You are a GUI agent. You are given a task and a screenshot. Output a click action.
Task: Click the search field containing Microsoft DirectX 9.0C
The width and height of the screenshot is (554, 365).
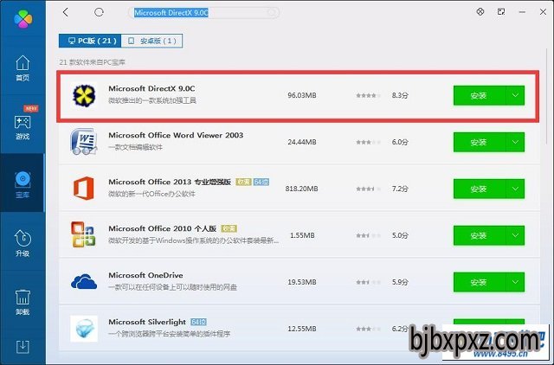click(203, 13)
